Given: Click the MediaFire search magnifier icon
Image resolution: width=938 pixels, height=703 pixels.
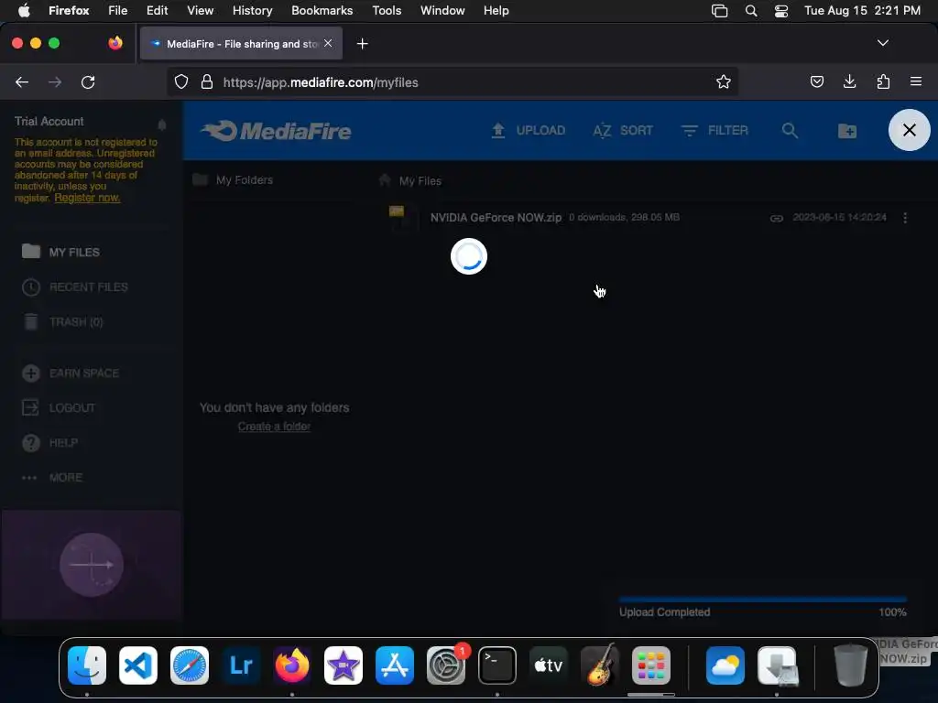Looking at the screenshot, I should (790, 130).
